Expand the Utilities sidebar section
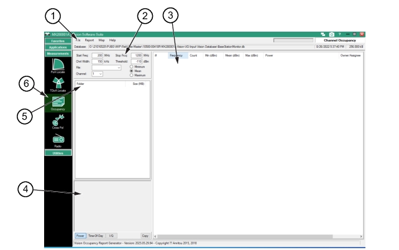 pyautogui.click(x=57, y=152)
